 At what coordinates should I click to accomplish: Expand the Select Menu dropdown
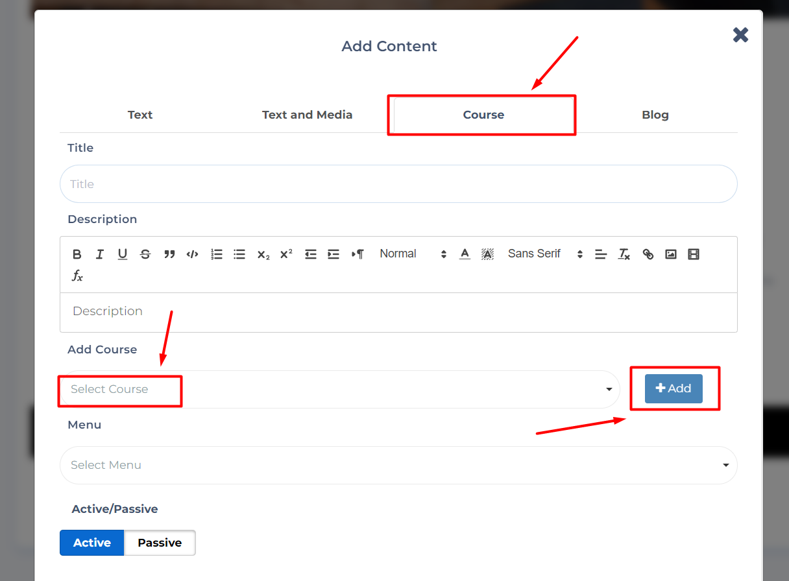point(398,465)
